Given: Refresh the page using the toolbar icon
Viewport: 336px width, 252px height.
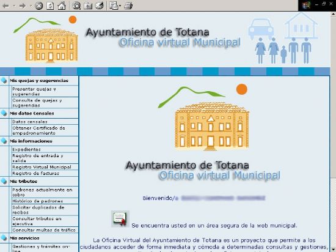Looking at the screenshot, I should [50, 6].
